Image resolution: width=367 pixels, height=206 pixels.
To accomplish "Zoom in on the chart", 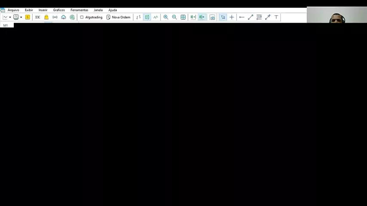I will tap(166, 17).
